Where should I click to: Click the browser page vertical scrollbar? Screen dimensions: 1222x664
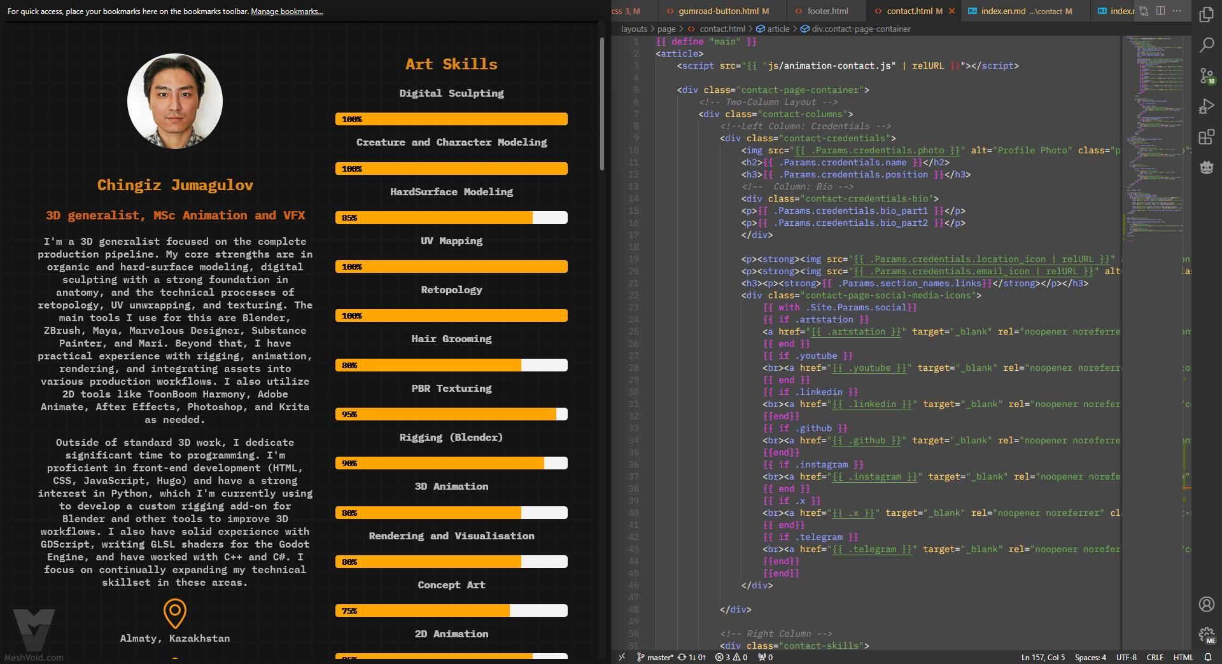[601, 104]
